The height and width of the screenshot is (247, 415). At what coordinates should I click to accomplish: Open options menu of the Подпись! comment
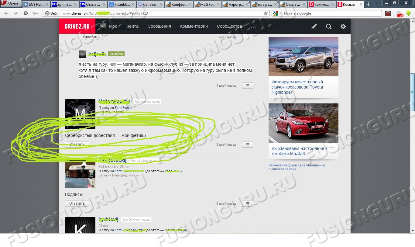[x=248, y=204]
